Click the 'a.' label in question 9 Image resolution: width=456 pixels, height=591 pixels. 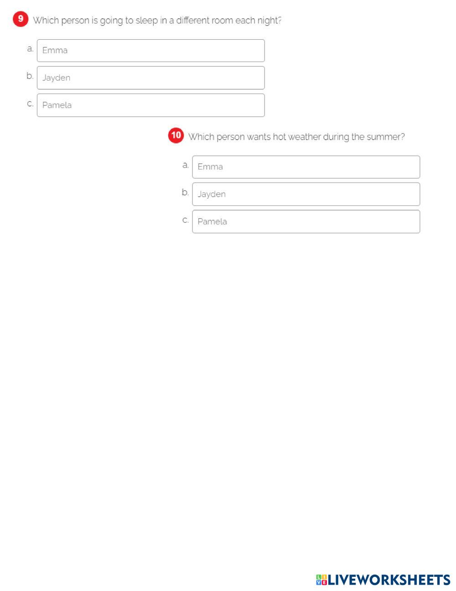coord(30,48)
